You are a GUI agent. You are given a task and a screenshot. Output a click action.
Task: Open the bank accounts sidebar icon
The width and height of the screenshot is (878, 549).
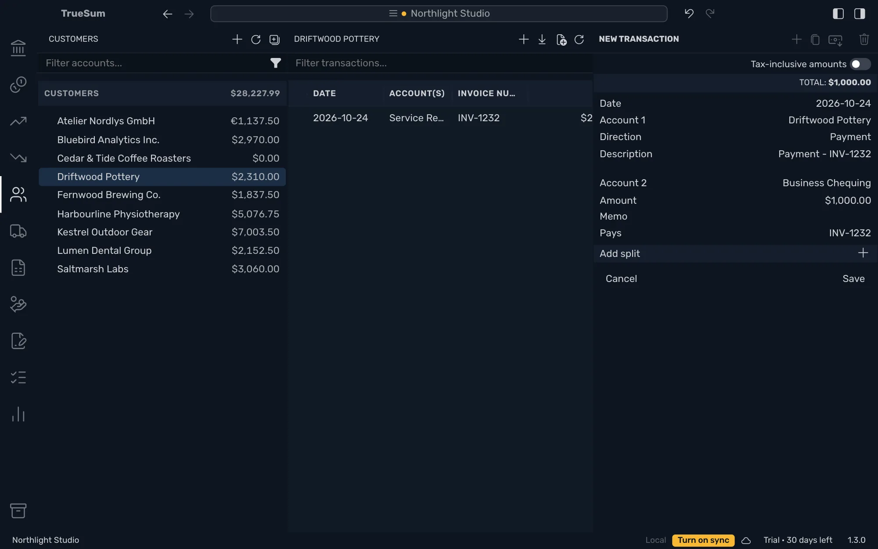tap(18, 48)
